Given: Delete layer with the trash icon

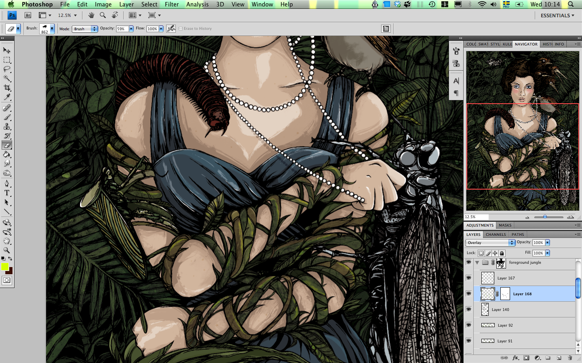Looking at the screenshot, I should tap(570, 358).
